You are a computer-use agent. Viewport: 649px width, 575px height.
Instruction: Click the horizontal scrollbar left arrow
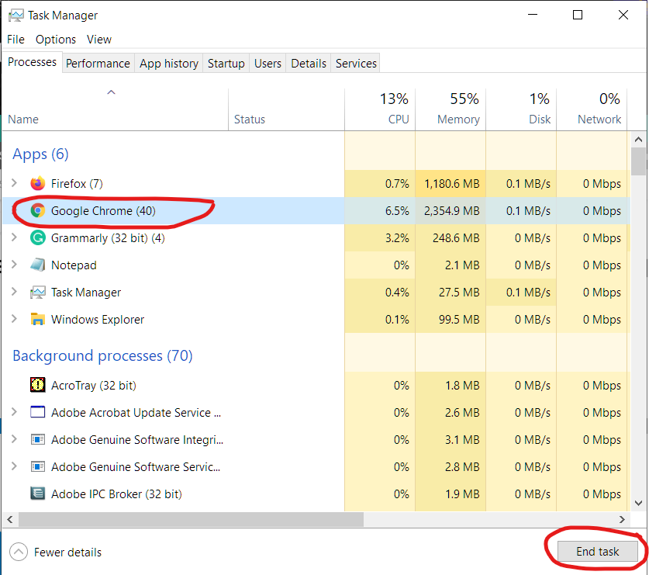pyautogui.click(x=10, y=519)
